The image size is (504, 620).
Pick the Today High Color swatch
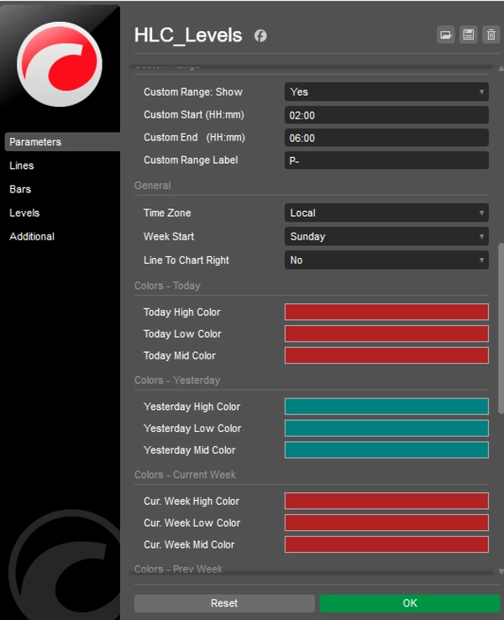click(x=386, y=313)
